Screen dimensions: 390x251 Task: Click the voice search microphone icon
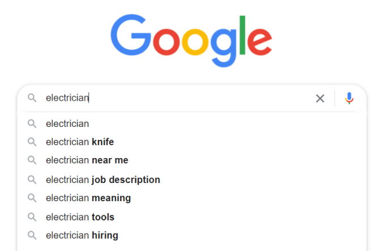pos(349,98)
